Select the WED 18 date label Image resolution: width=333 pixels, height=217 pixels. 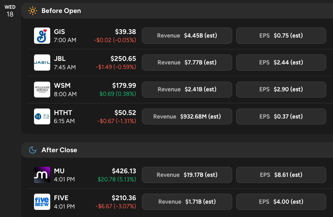(x=10, y=11)
